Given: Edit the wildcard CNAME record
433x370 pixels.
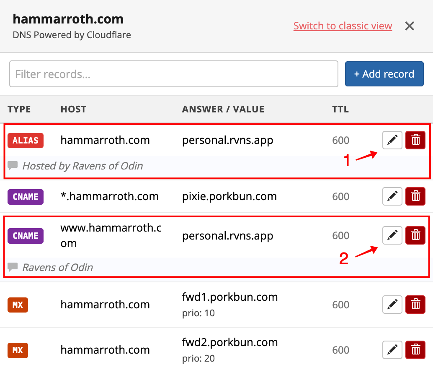Looking at the screenshot, I should pyautogui.click(x=392, y=196).
